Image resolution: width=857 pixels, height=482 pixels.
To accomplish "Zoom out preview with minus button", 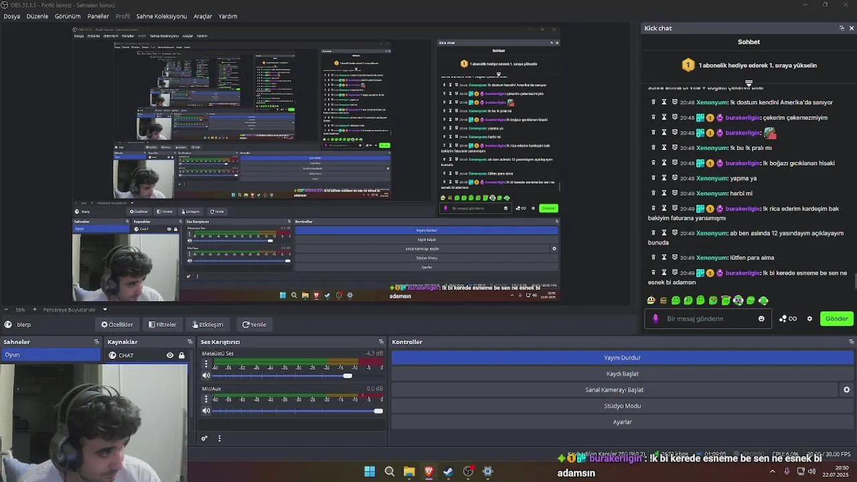I will [x=6, y=309].
